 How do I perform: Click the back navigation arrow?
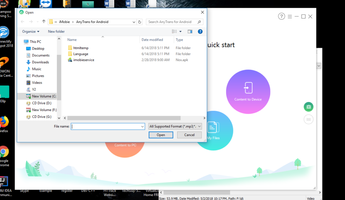click(x=22, y=21)
